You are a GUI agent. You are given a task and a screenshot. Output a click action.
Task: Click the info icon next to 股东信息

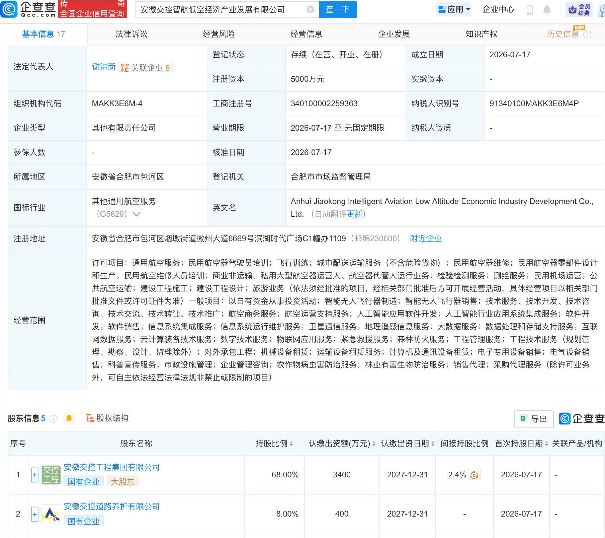click(54, 419)
